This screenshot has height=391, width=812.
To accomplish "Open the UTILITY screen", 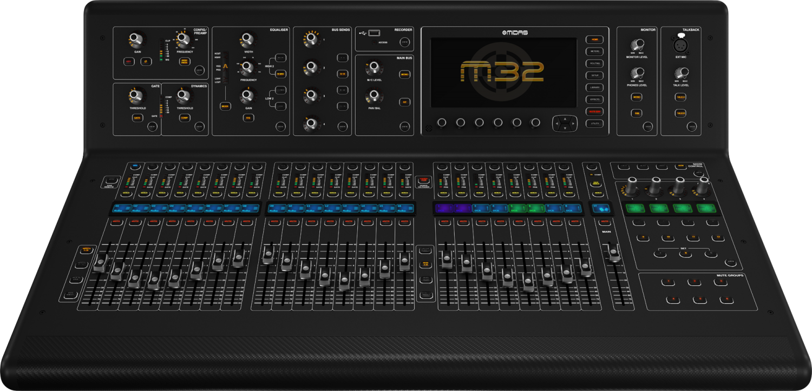I will (x=594, y=123).
